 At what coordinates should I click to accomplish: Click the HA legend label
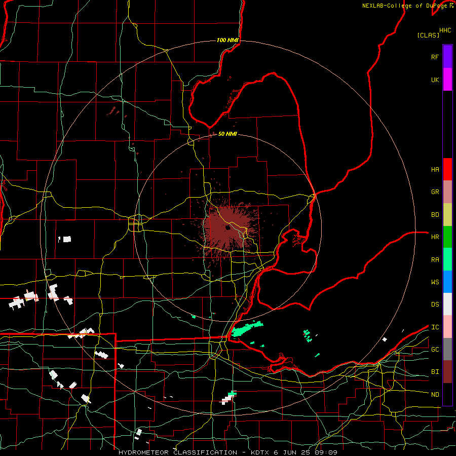pos(435,170)
